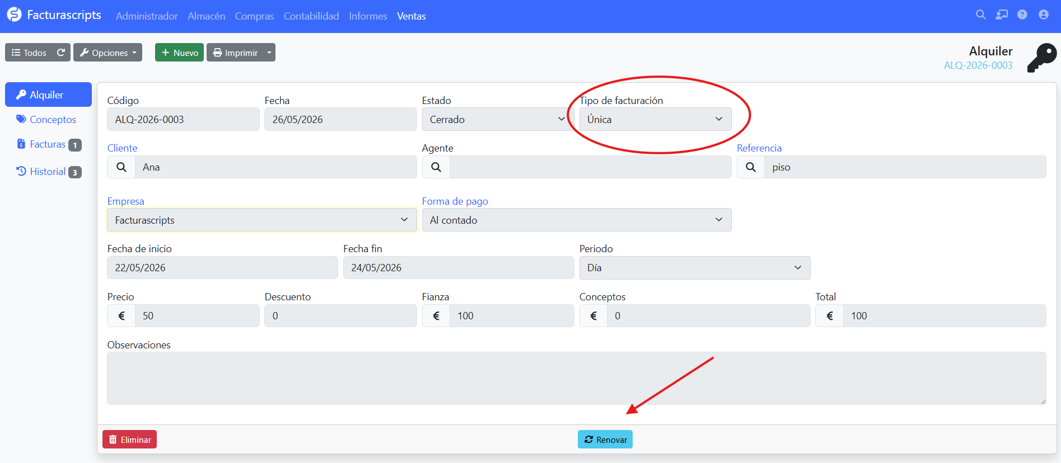Click the Cliente label link

pos(122,148)
